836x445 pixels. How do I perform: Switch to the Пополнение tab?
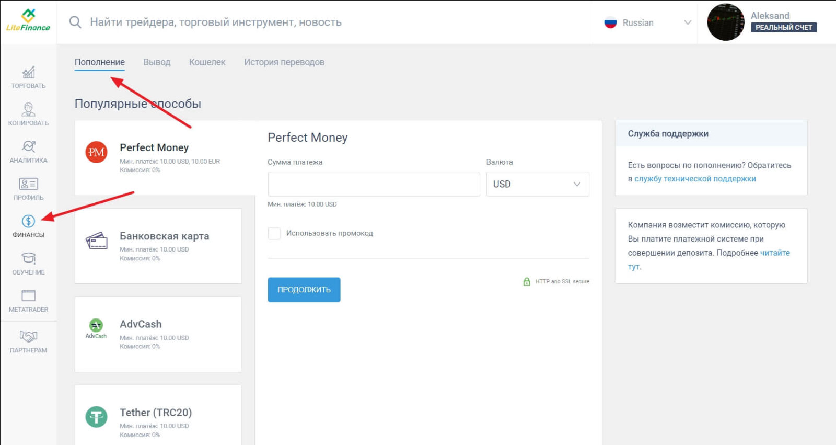[100, 62]
